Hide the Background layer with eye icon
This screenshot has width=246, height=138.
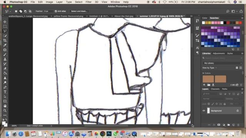point(204,111)
